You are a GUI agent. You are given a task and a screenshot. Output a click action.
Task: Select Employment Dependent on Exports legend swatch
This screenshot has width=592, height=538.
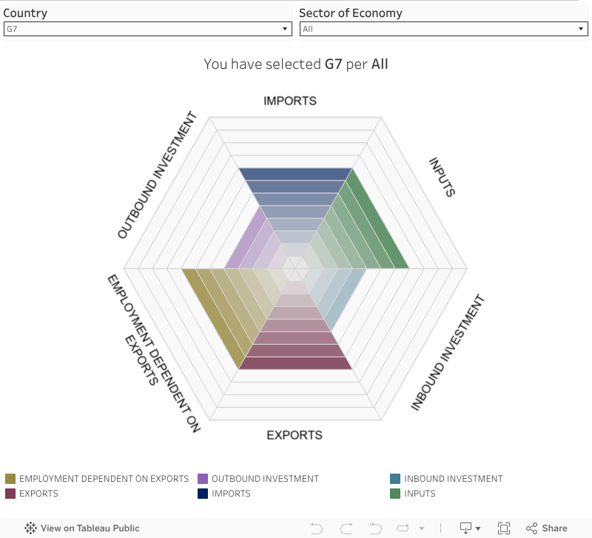tap(10, 479)
